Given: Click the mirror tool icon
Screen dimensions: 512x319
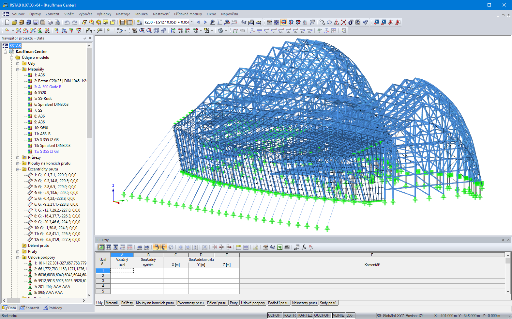Looking at the screenshot, I should (x=336, y=22).
